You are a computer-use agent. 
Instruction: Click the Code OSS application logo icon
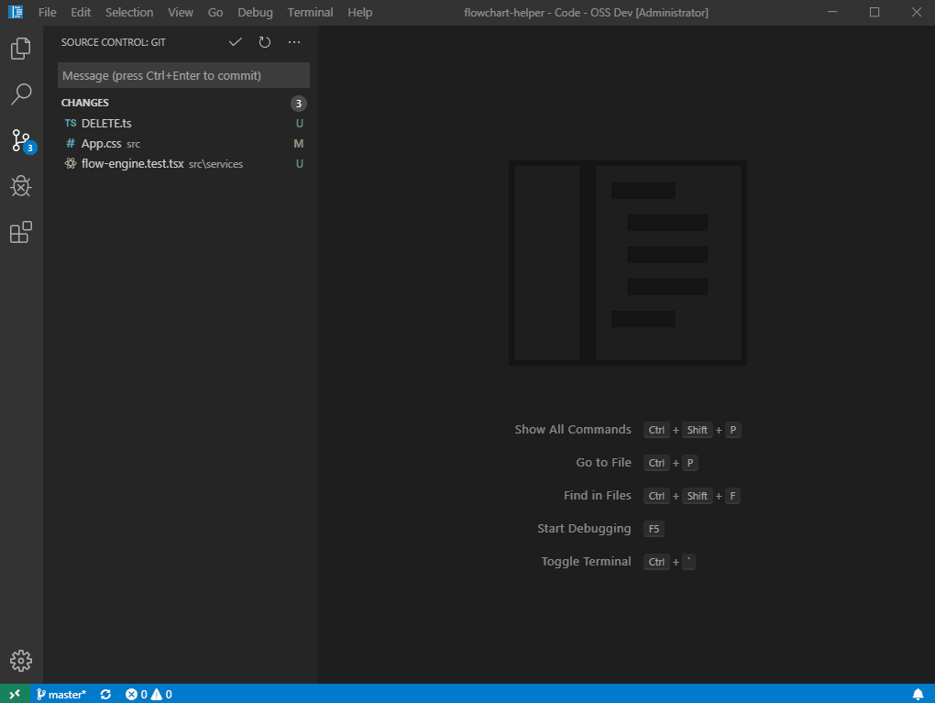pos(16,12)
